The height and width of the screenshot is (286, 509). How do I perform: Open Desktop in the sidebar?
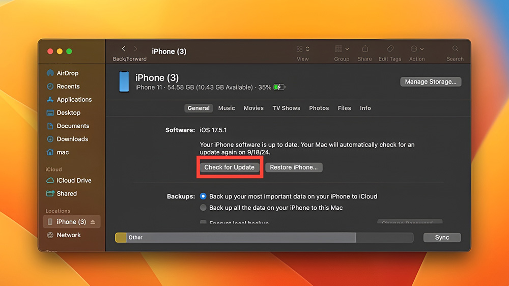pyautogui.click(x=64, y=112)
